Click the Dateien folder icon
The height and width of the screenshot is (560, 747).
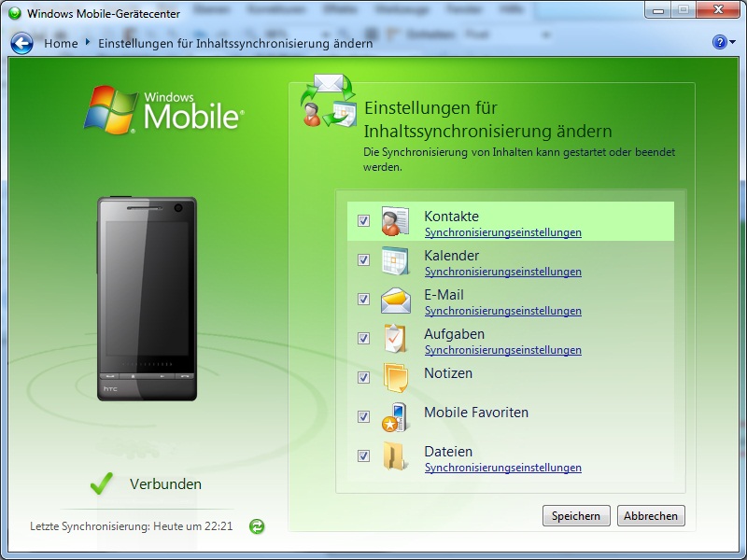395,457
